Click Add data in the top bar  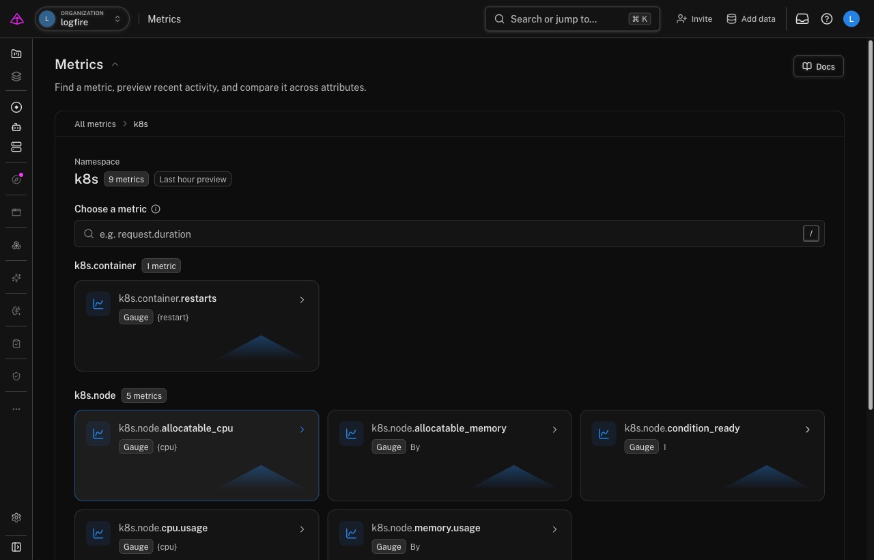pyautogui.click(x=750, y=19)
